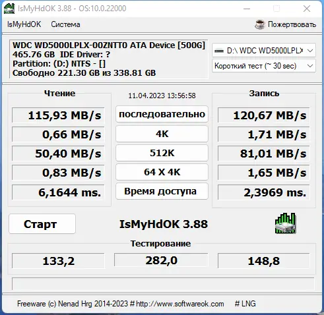Viewport: 324px width, 315px height.
Task: Click the 4K test button
Action: [162, 134]
